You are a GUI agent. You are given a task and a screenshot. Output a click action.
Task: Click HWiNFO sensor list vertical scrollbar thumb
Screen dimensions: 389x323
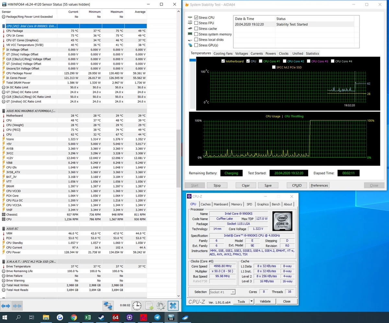coord(178,158)
